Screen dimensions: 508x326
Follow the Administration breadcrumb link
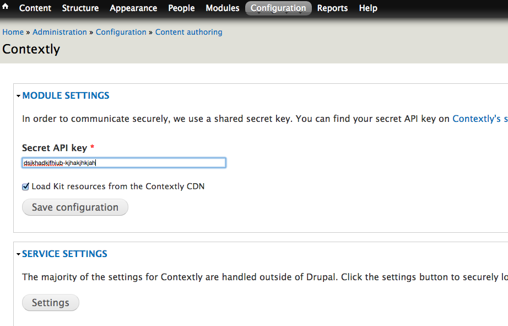click(x=60, y=32)
